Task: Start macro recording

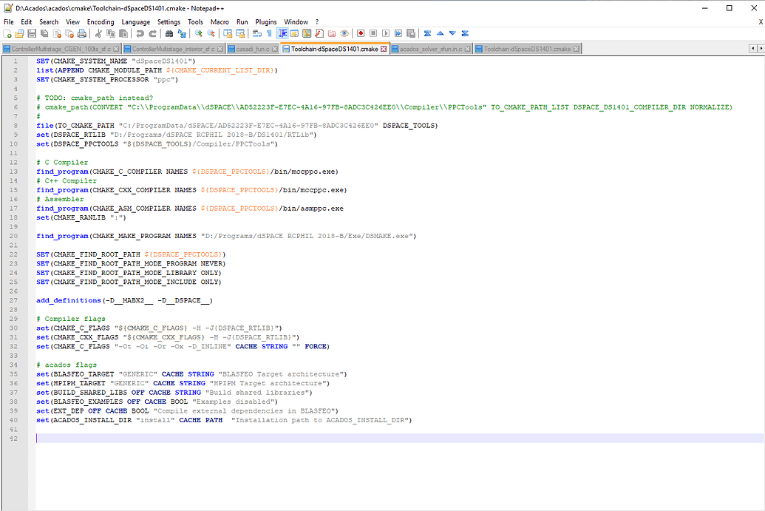Action: pyautogui.click(x=361, y=33)
